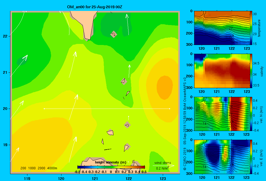This screenshot has height=181, width=266.
Task: Click the "wind stress" legend label
Action: 163,163
